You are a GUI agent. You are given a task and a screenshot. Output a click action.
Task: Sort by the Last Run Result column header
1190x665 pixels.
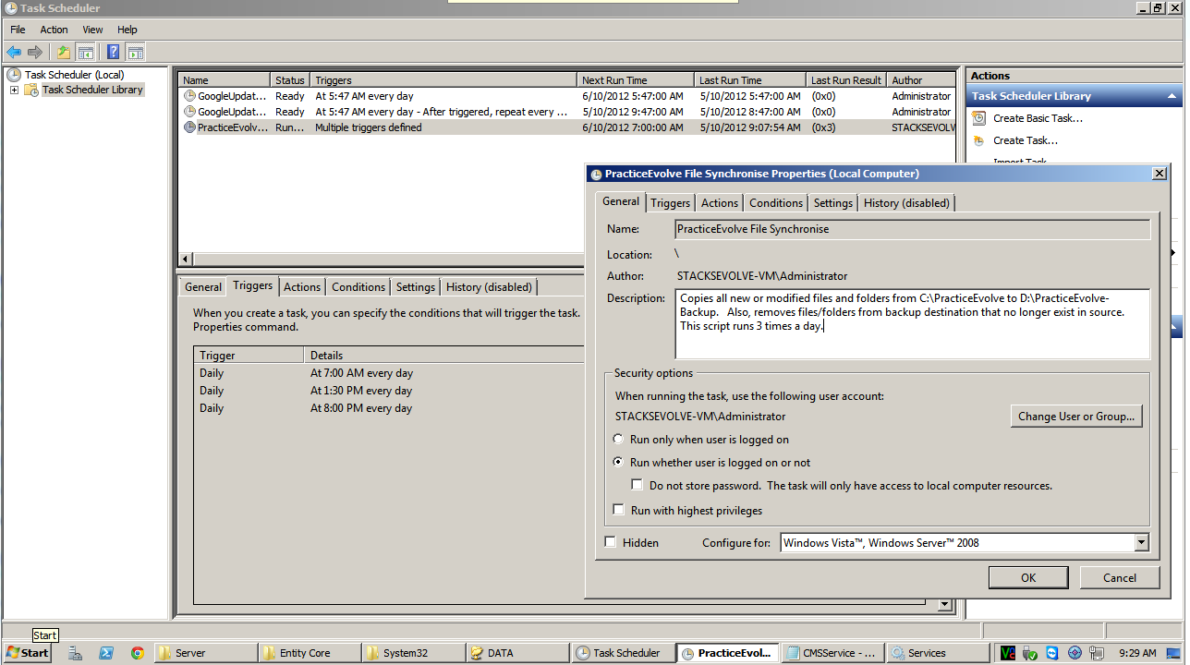846,80
